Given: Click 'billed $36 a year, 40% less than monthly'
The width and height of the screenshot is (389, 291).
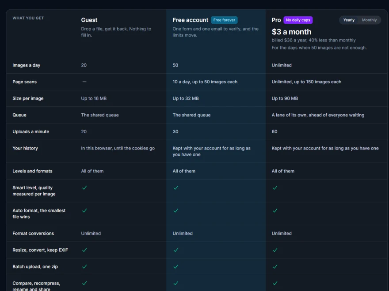Looking at the screenshot, I should (313, 40).
